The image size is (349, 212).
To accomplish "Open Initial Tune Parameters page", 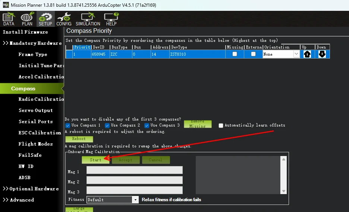I will pos(41,66).
